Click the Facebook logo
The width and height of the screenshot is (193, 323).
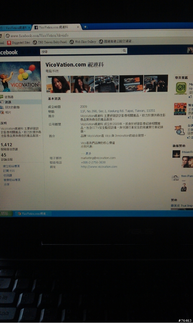(9, 52)
